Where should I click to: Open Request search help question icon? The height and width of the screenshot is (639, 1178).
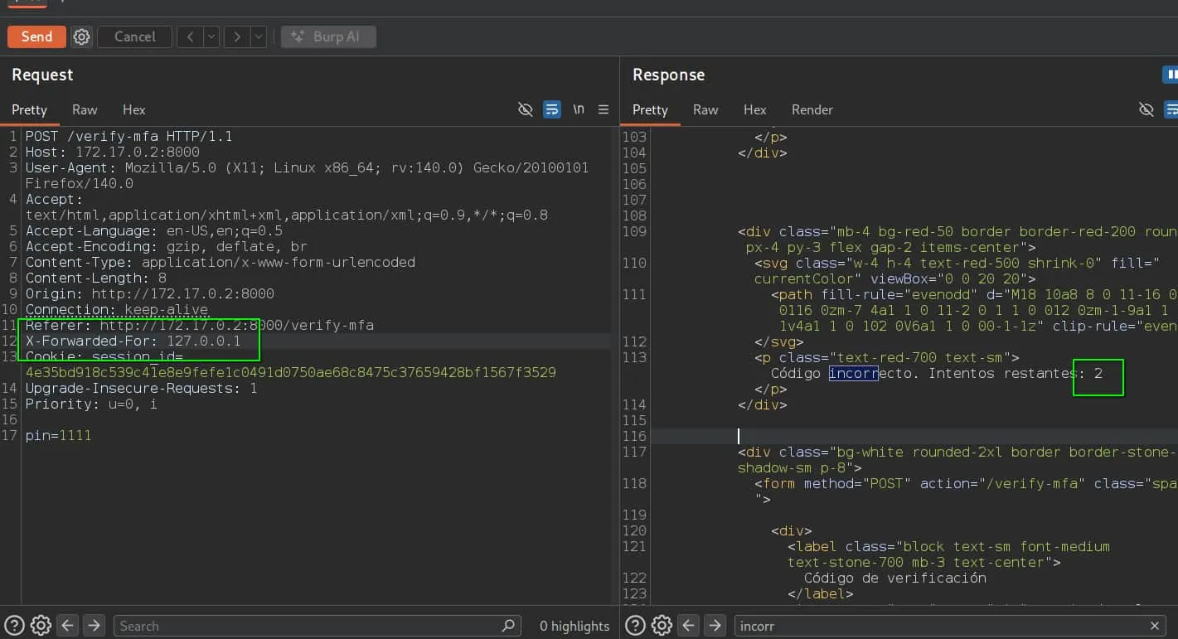(x=15, y=626)
